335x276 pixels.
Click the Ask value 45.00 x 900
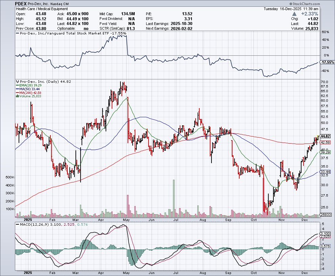pos(77,14)
